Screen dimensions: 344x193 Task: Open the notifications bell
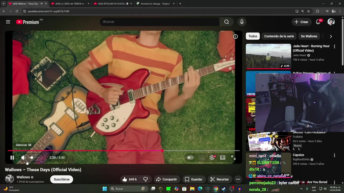[x=318, y=22]
